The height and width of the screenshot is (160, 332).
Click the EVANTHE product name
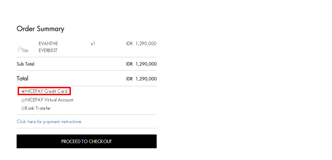(48, 44)
